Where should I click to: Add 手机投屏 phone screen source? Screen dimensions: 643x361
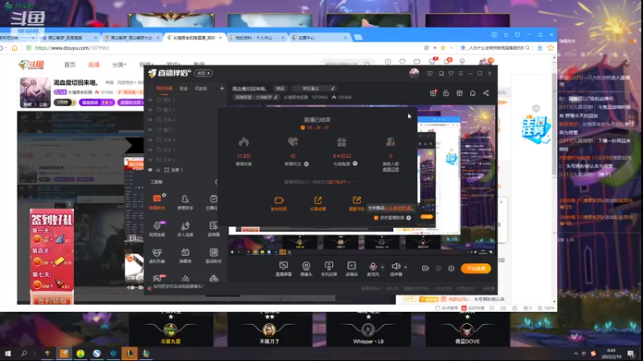coord(329,269)
